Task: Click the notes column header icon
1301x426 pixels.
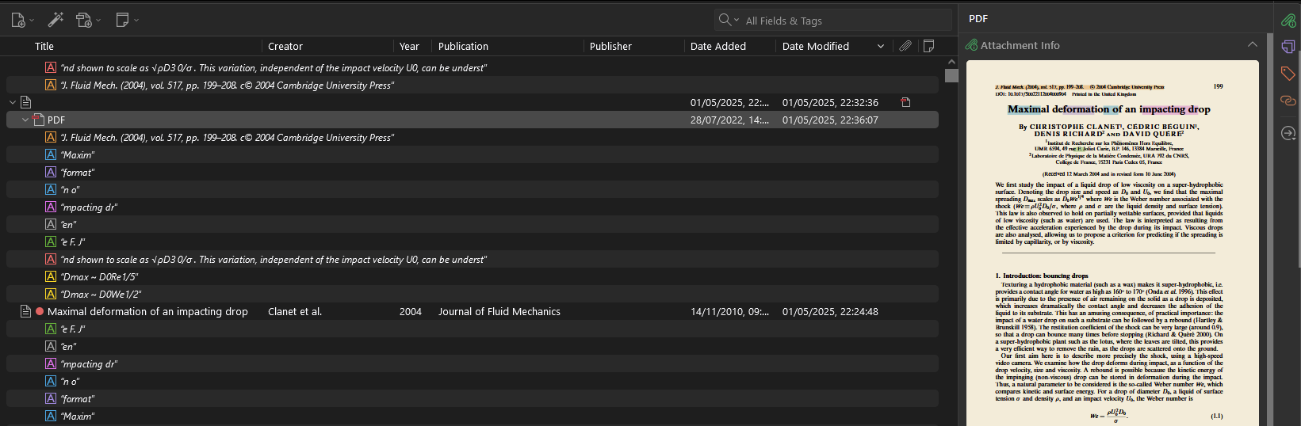Action: [x=928, y=46]
